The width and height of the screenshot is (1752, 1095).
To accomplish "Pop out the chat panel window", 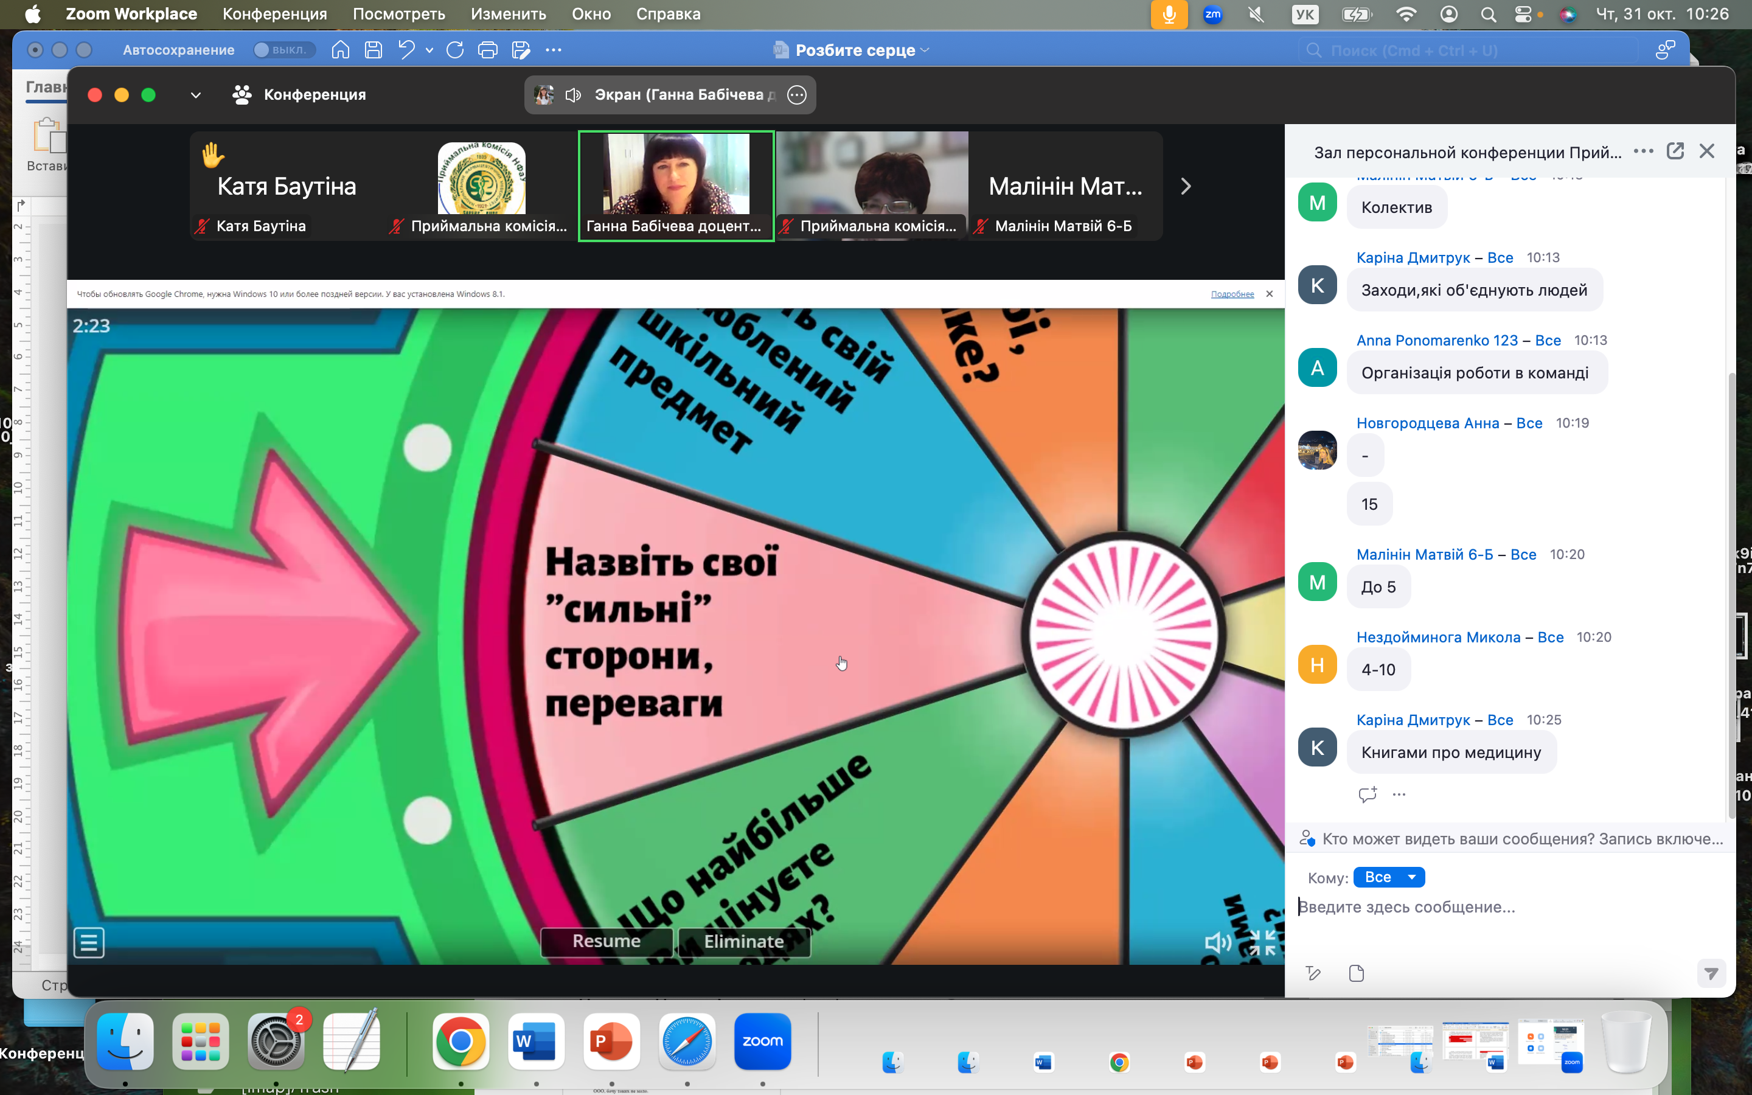I will (1675, 151).
